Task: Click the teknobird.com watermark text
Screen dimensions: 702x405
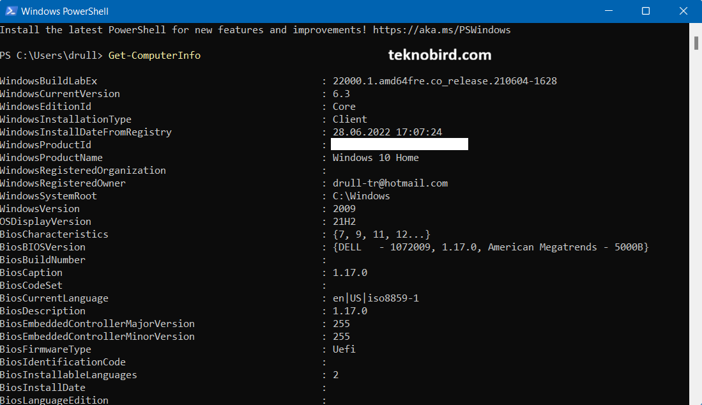Action: 439,55
